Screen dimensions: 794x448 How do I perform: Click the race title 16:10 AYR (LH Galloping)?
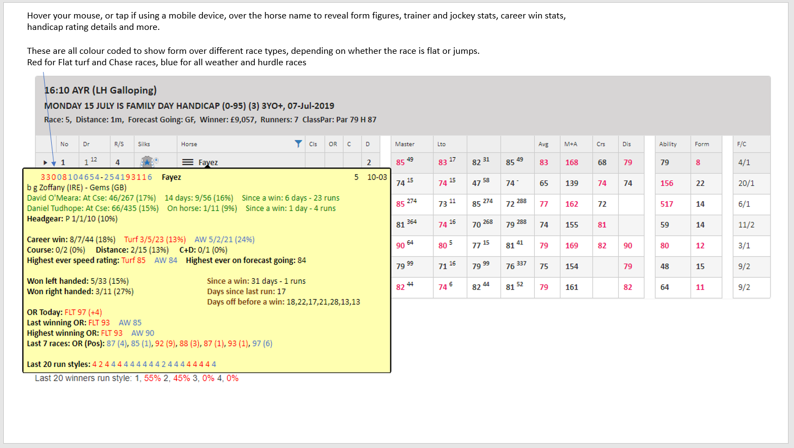[x=100, y=90]
